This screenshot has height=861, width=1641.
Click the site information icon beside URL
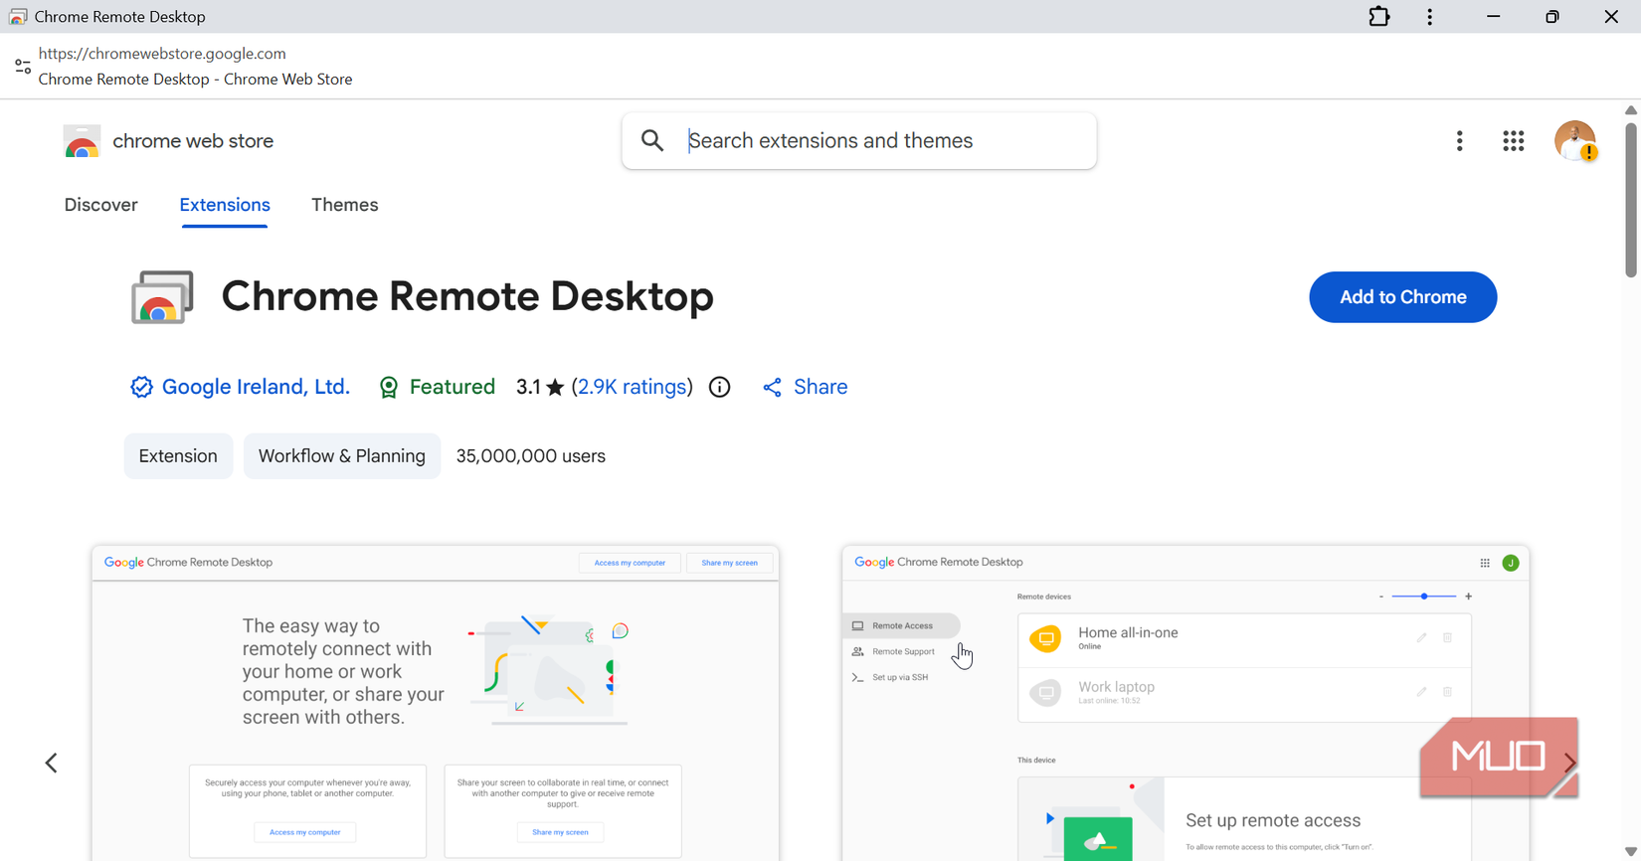(x=23, y=67)
